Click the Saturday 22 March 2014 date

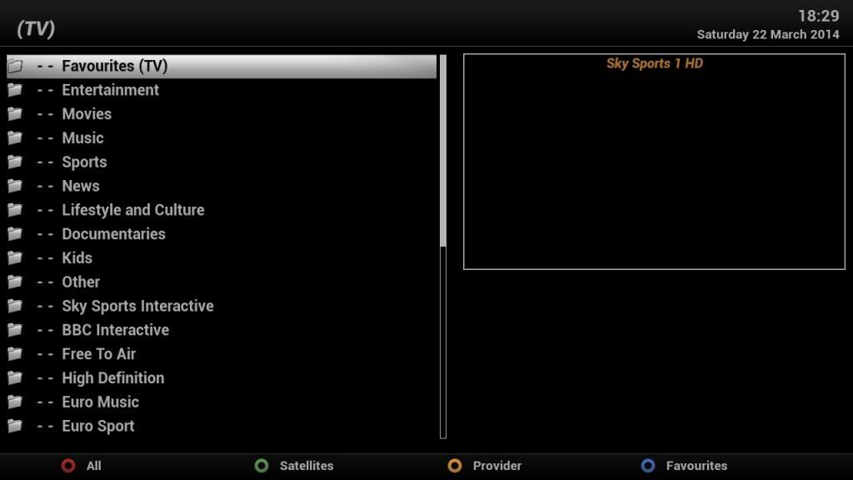[768, 34]
